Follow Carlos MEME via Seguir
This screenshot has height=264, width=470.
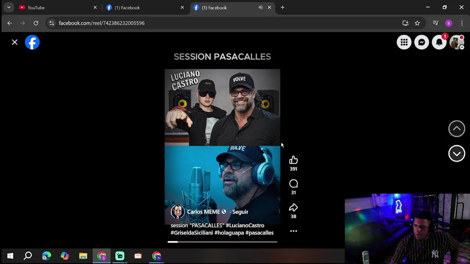[x=240, y=212]
